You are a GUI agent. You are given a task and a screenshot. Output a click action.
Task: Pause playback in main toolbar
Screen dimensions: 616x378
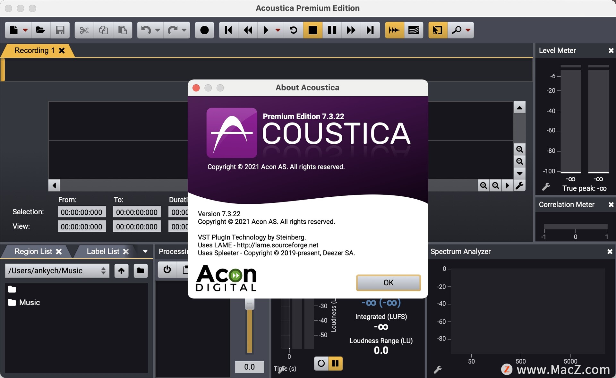point(332,30)
